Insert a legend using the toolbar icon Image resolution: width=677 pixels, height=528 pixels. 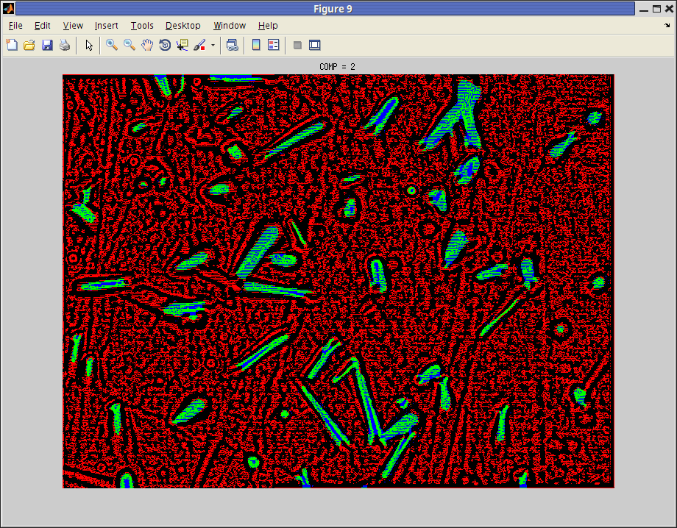274,45
